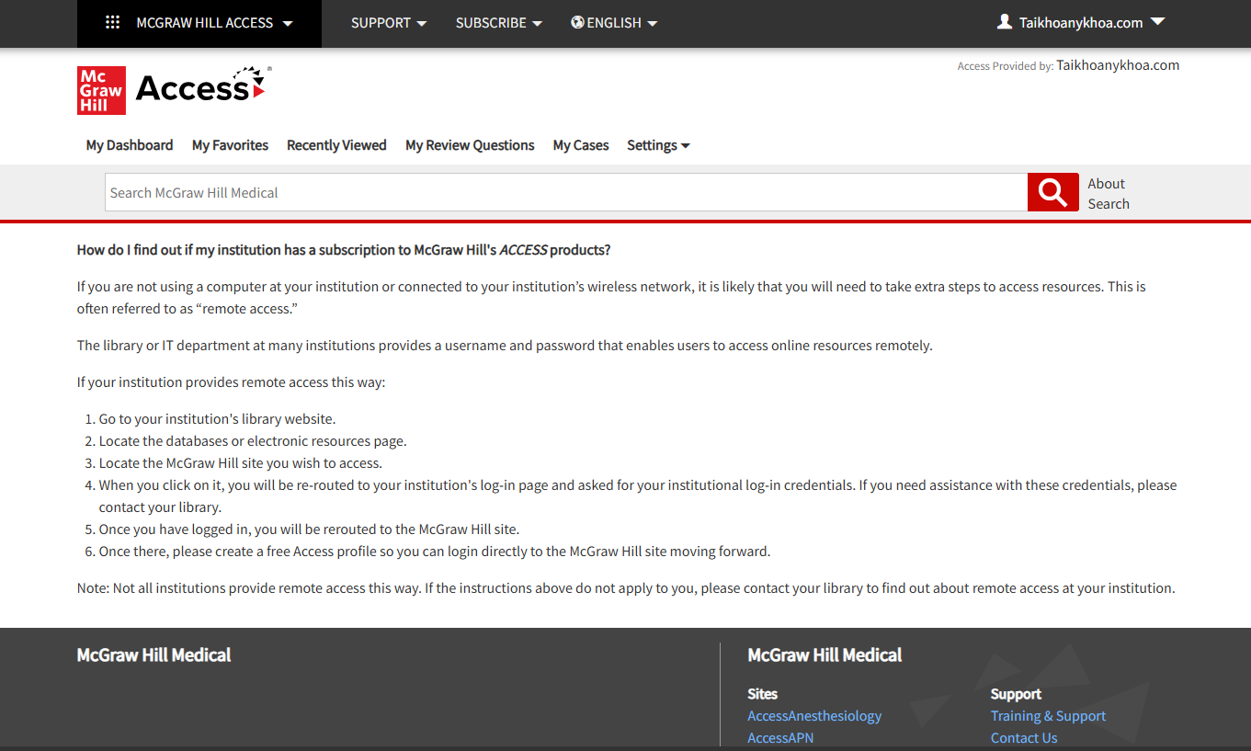Expand the English language selector
Screen dimensions: 1251x751
coord(614,23)
